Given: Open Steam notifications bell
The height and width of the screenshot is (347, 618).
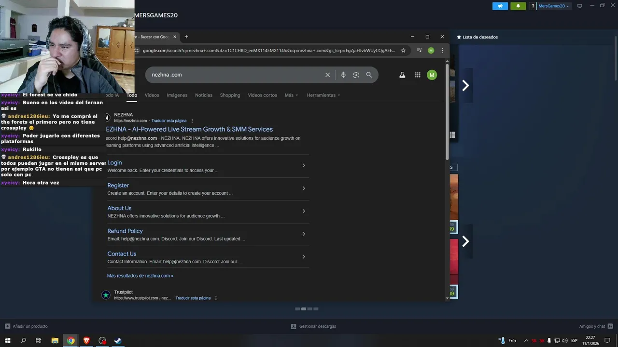Looking at the screenshot, I should tap(518, 6).
